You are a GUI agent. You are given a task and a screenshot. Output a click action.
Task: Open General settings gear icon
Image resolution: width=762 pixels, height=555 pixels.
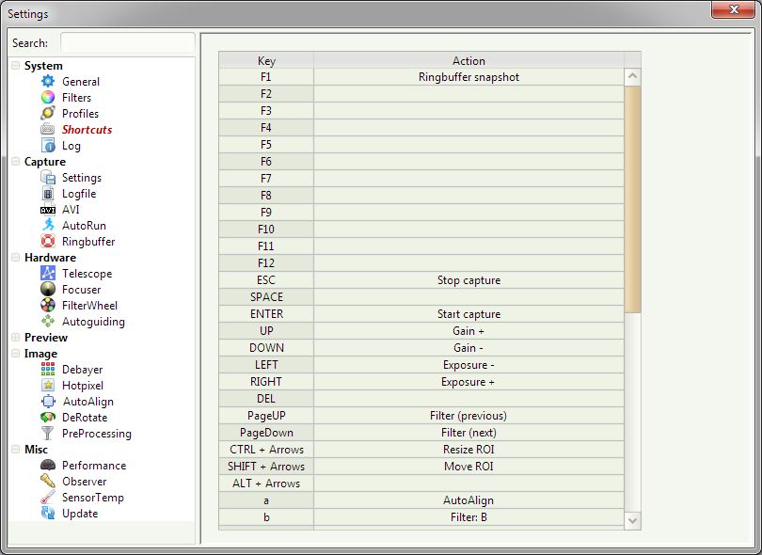tap(48, 81)
